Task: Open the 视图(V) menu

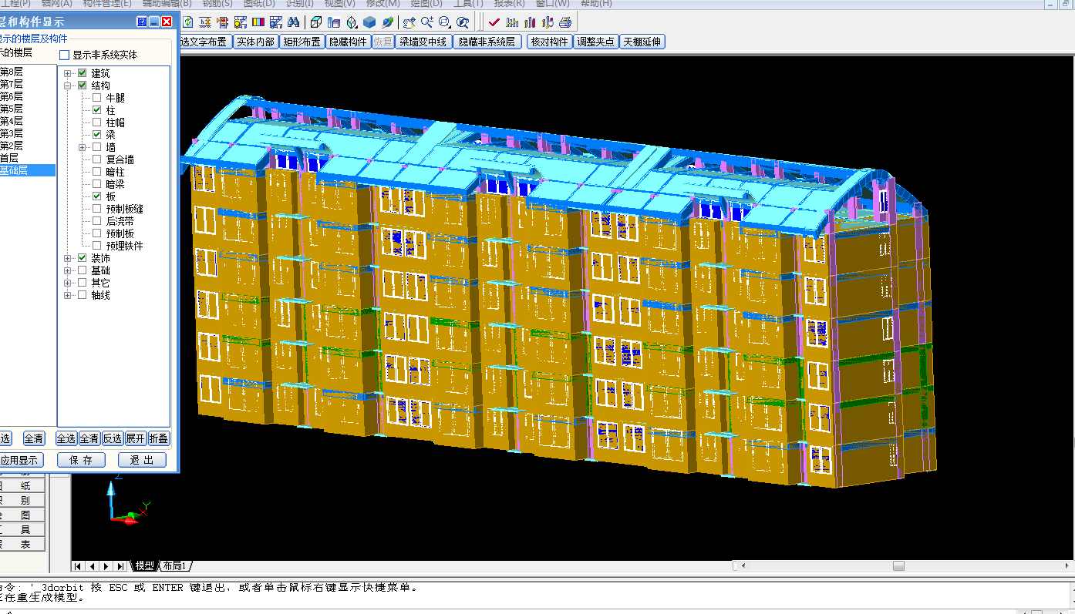Action: point(339,3)
